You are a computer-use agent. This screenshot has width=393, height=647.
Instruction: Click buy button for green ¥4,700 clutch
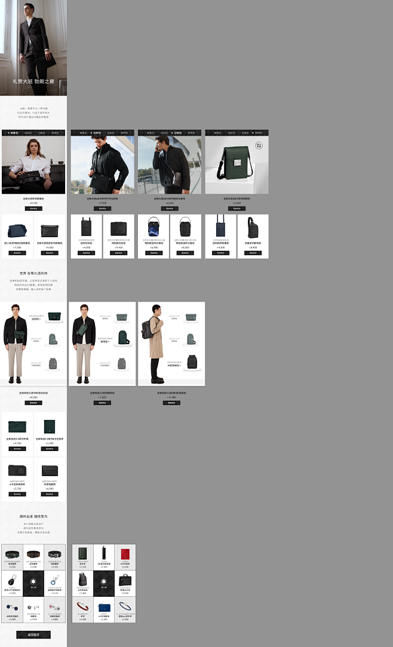(x=17, y=449)
